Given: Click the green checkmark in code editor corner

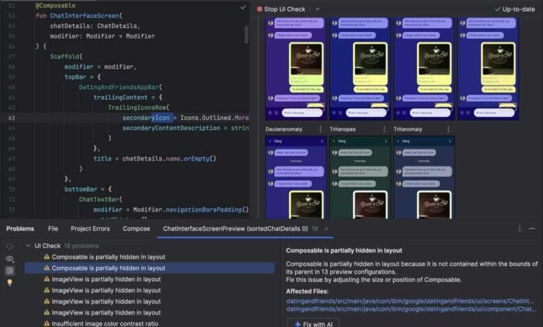Looking at the screenshot, I should 243,7.
